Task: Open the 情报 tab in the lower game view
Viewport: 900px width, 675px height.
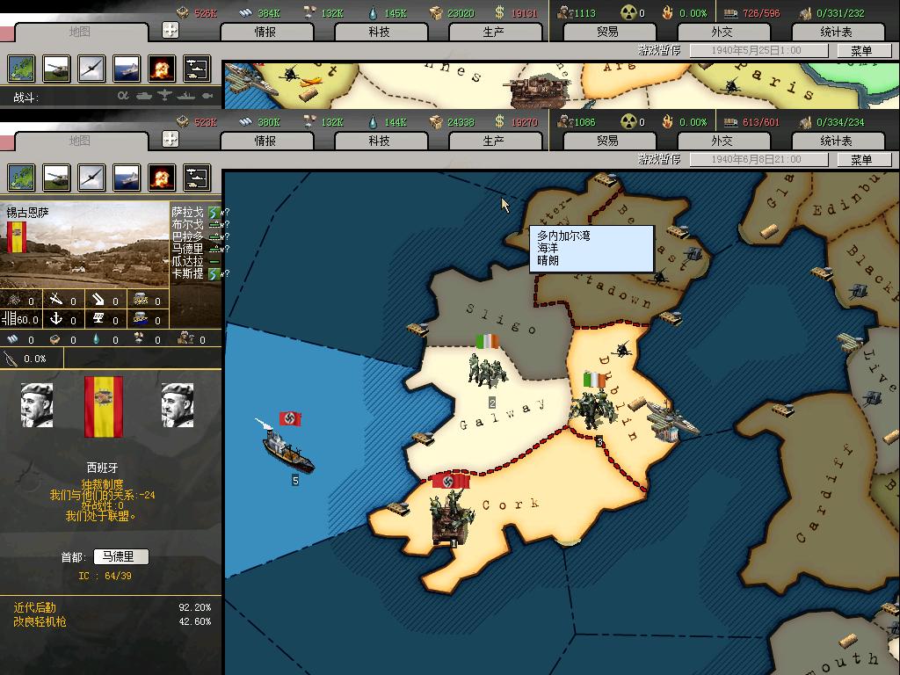Action: (x=265, y=142)
